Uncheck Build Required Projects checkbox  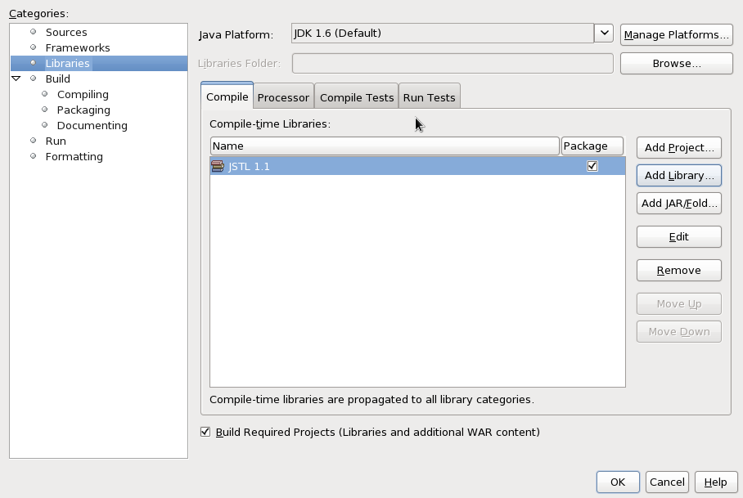pos(205,432)
